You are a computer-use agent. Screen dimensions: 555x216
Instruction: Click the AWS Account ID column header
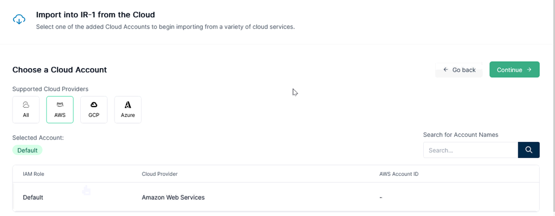(x=399, y=174)
